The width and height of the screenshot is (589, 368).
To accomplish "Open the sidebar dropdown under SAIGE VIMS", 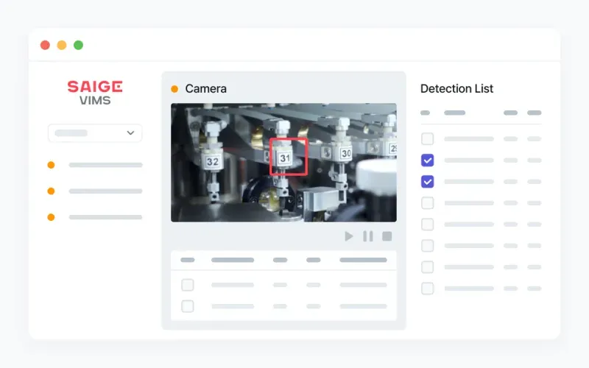I will (95, 133).
